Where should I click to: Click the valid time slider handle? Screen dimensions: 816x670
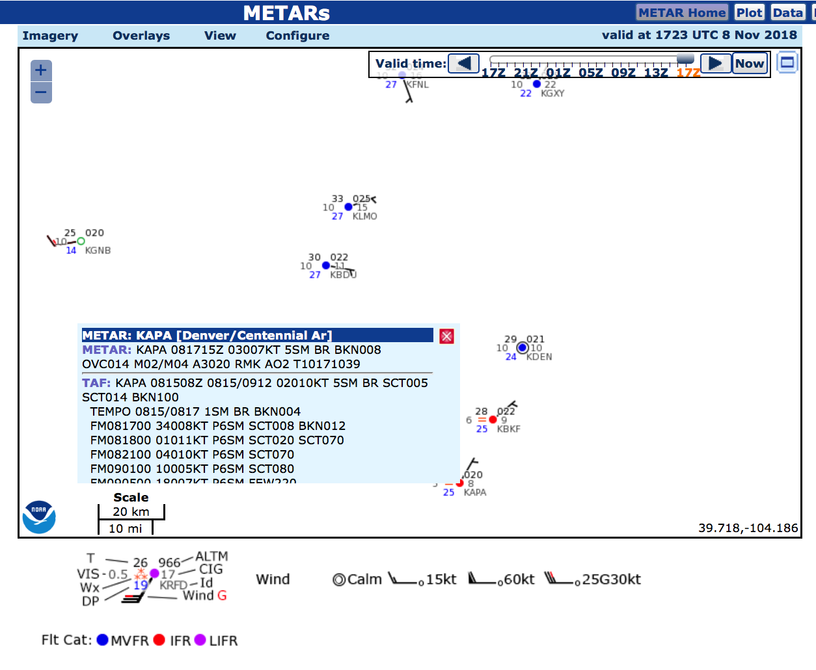pyautogui.click(x=685, y=59)
